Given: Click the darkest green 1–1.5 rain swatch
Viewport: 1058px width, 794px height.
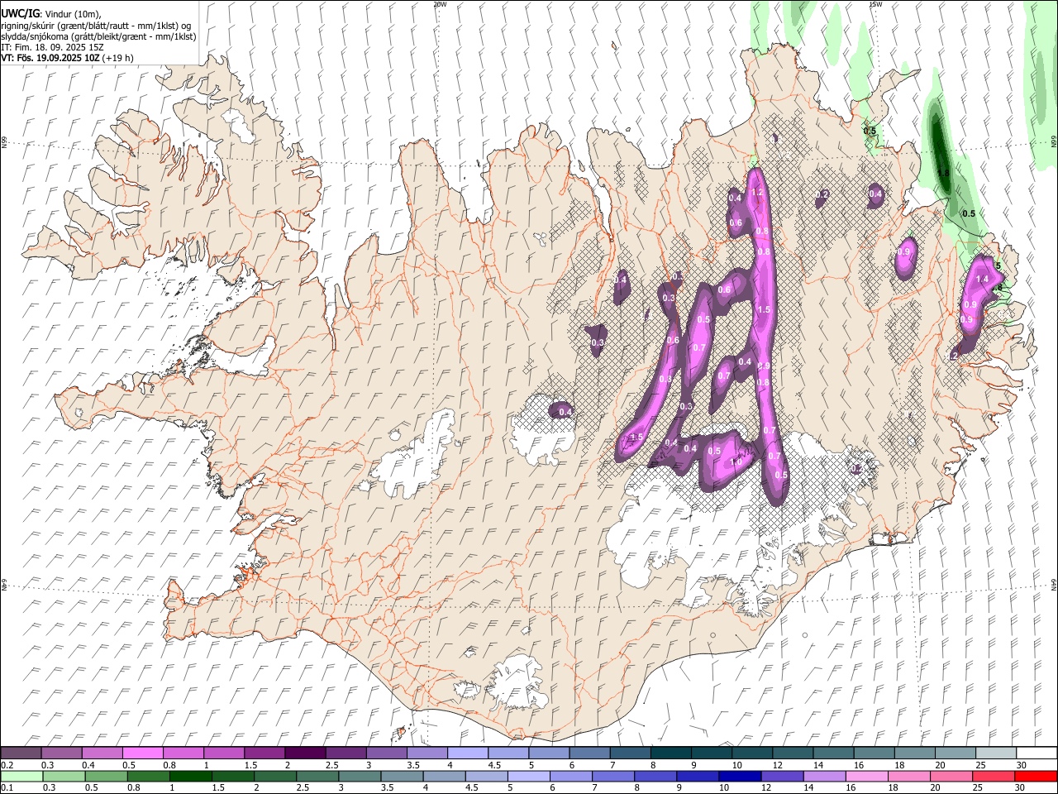Looking at the screenshot, I should [x=191, y=777].
